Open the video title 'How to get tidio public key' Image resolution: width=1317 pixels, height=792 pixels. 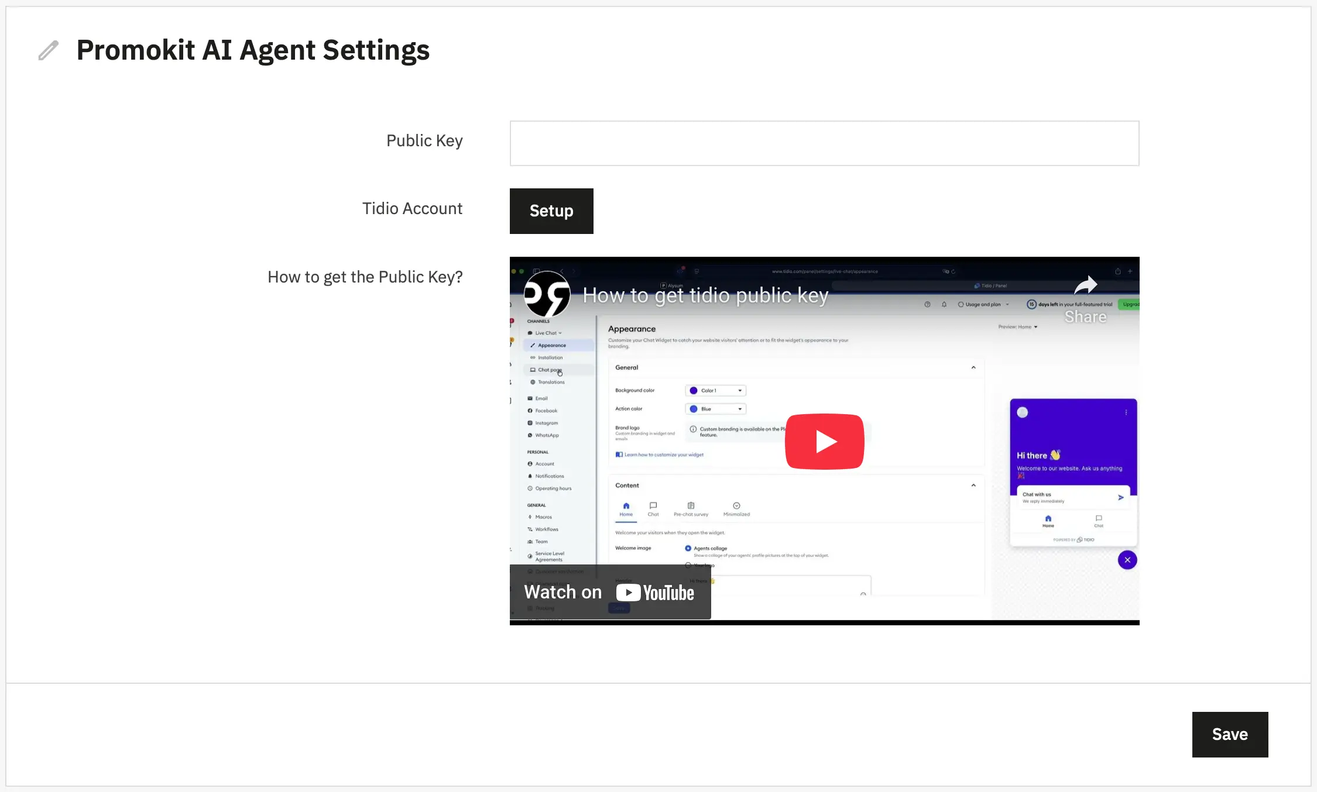pyautogui.click(x=705, y=296)
